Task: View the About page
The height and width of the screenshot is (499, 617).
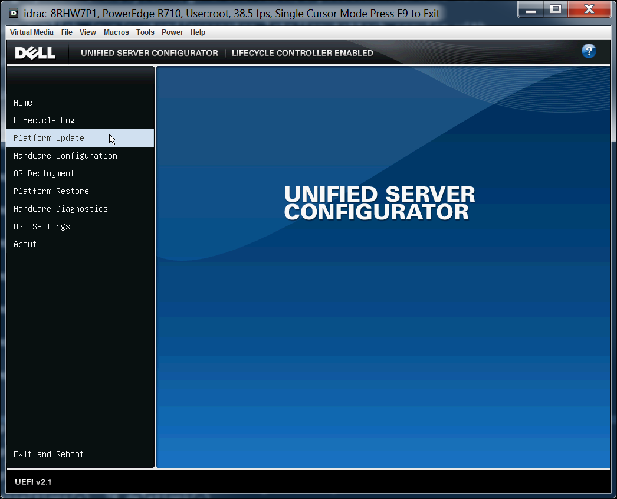Action: [x=25, y=244]
